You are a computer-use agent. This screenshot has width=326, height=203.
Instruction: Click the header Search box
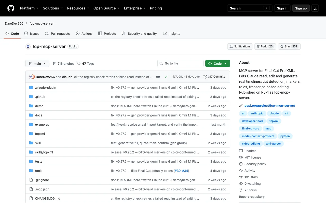(250, 8)
